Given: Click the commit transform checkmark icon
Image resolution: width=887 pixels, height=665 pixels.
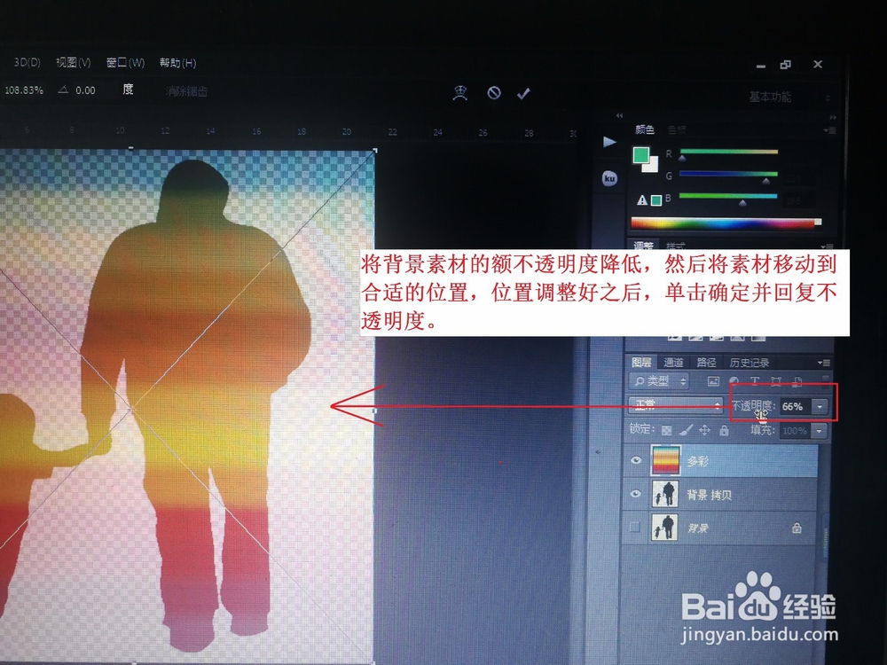Looking at the screenshot, I should point(523,92).
